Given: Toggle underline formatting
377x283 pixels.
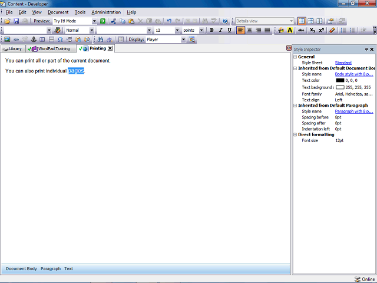Looking at the screenshot, I should 229,30.
